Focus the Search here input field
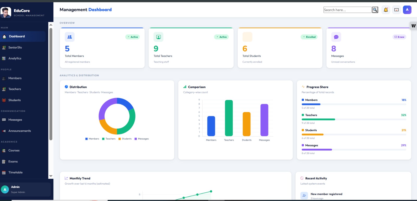 347,10
